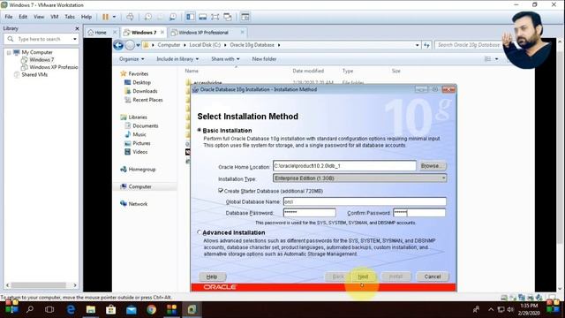Toggle the thumbnail bar view icon

(x=203, y=17)
